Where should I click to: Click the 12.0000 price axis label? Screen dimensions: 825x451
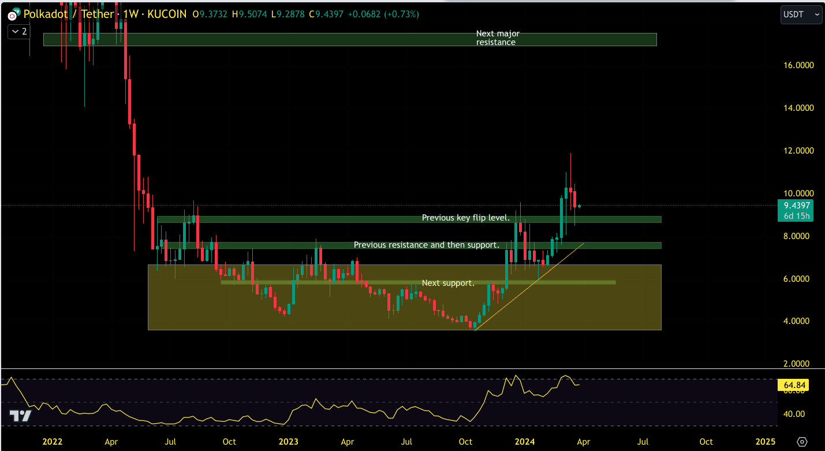pos(798,151)
